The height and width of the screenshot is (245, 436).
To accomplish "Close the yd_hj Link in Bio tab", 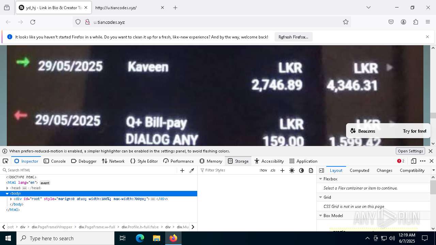I will [x=86, y=7].
